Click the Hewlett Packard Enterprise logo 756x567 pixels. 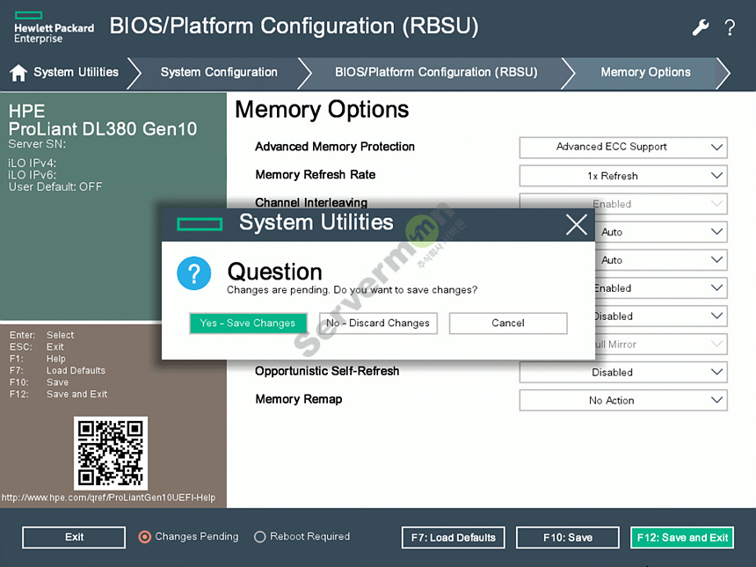[x=54, y=28]
